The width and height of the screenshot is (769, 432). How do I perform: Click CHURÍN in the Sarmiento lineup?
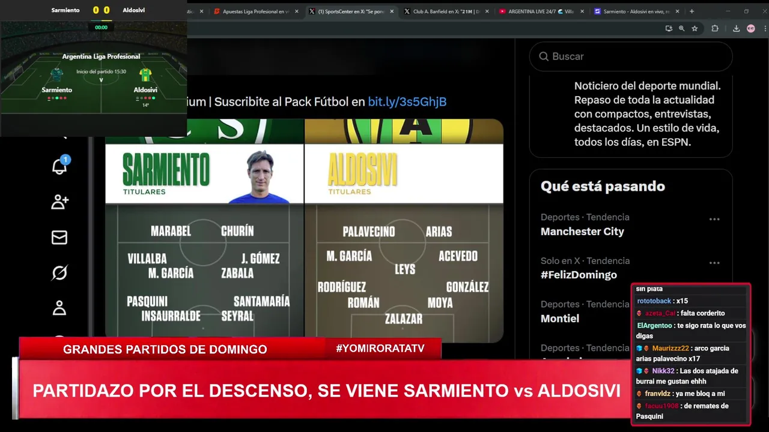point(237,231)
